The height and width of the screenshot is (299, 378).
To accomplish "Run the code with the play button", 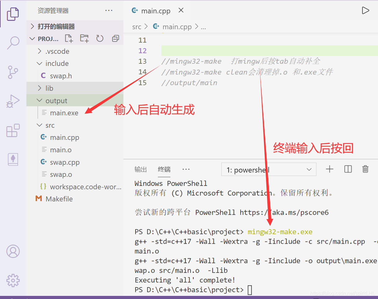I will (366, 11).
